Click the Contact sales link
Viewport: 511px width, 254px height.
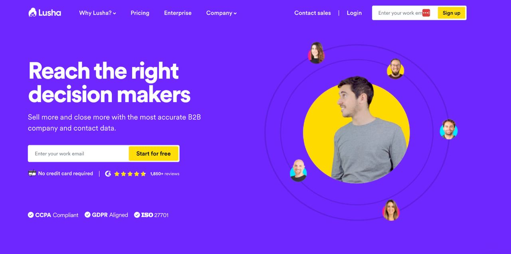(x=313, y=13)
